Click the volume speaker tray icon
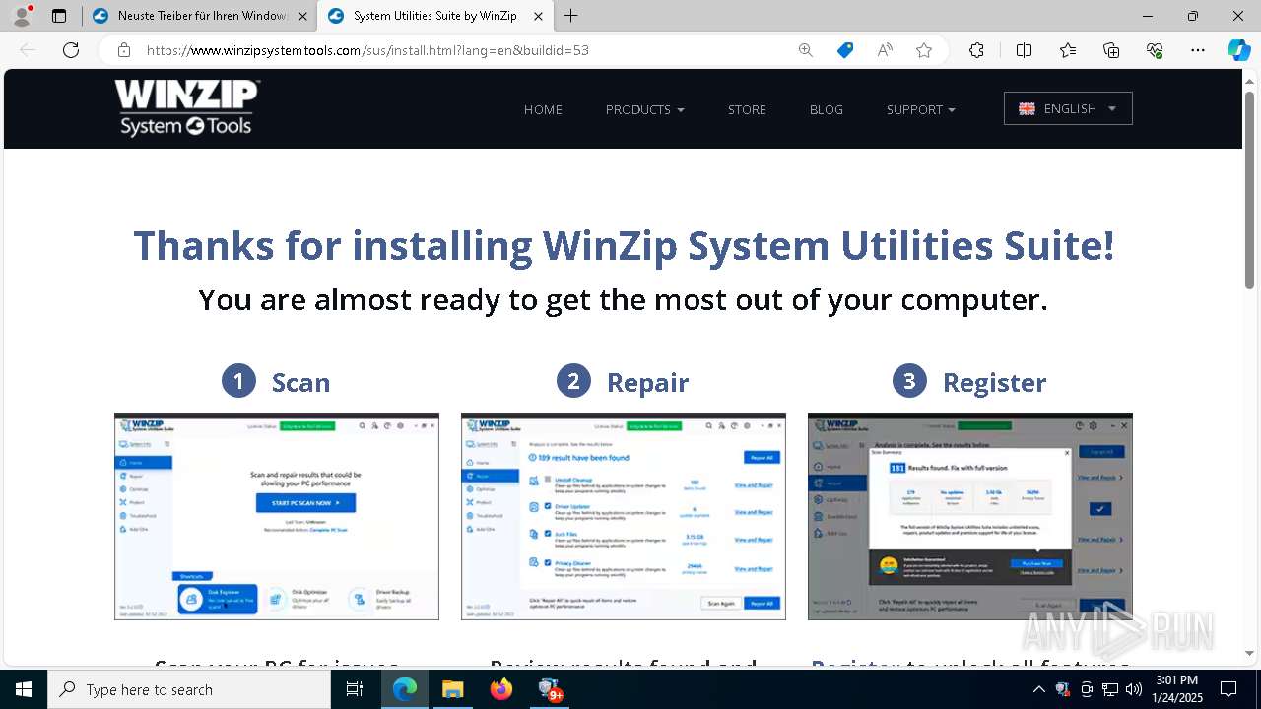The height and width of the screenshot is (709, 1261). coord(1134,689)
